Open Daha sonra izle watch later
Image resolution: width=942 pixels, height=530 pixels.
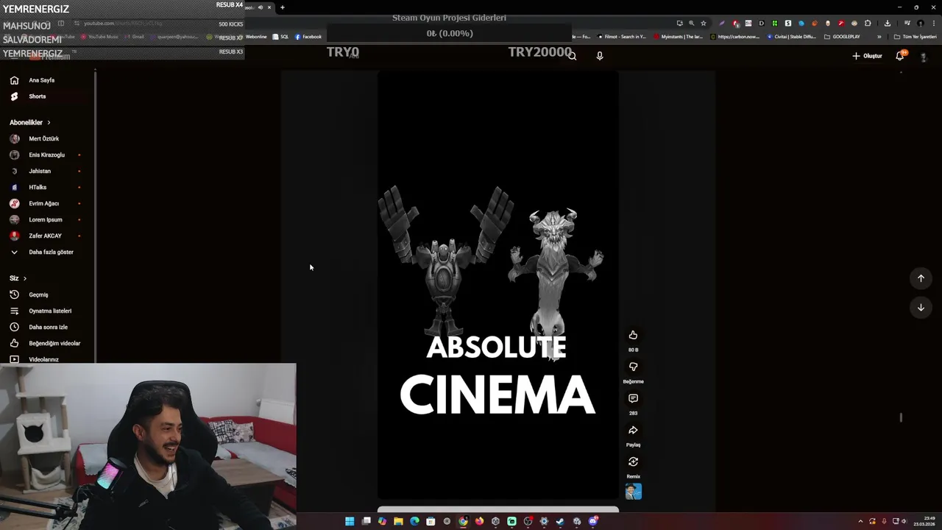(x=48, y=327)
